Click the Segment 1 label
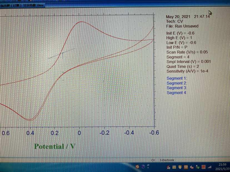 pos(177,78)
